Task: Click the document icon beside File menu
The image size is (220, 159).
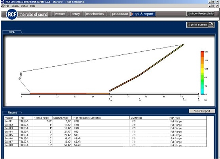Action: coord(3,6)
